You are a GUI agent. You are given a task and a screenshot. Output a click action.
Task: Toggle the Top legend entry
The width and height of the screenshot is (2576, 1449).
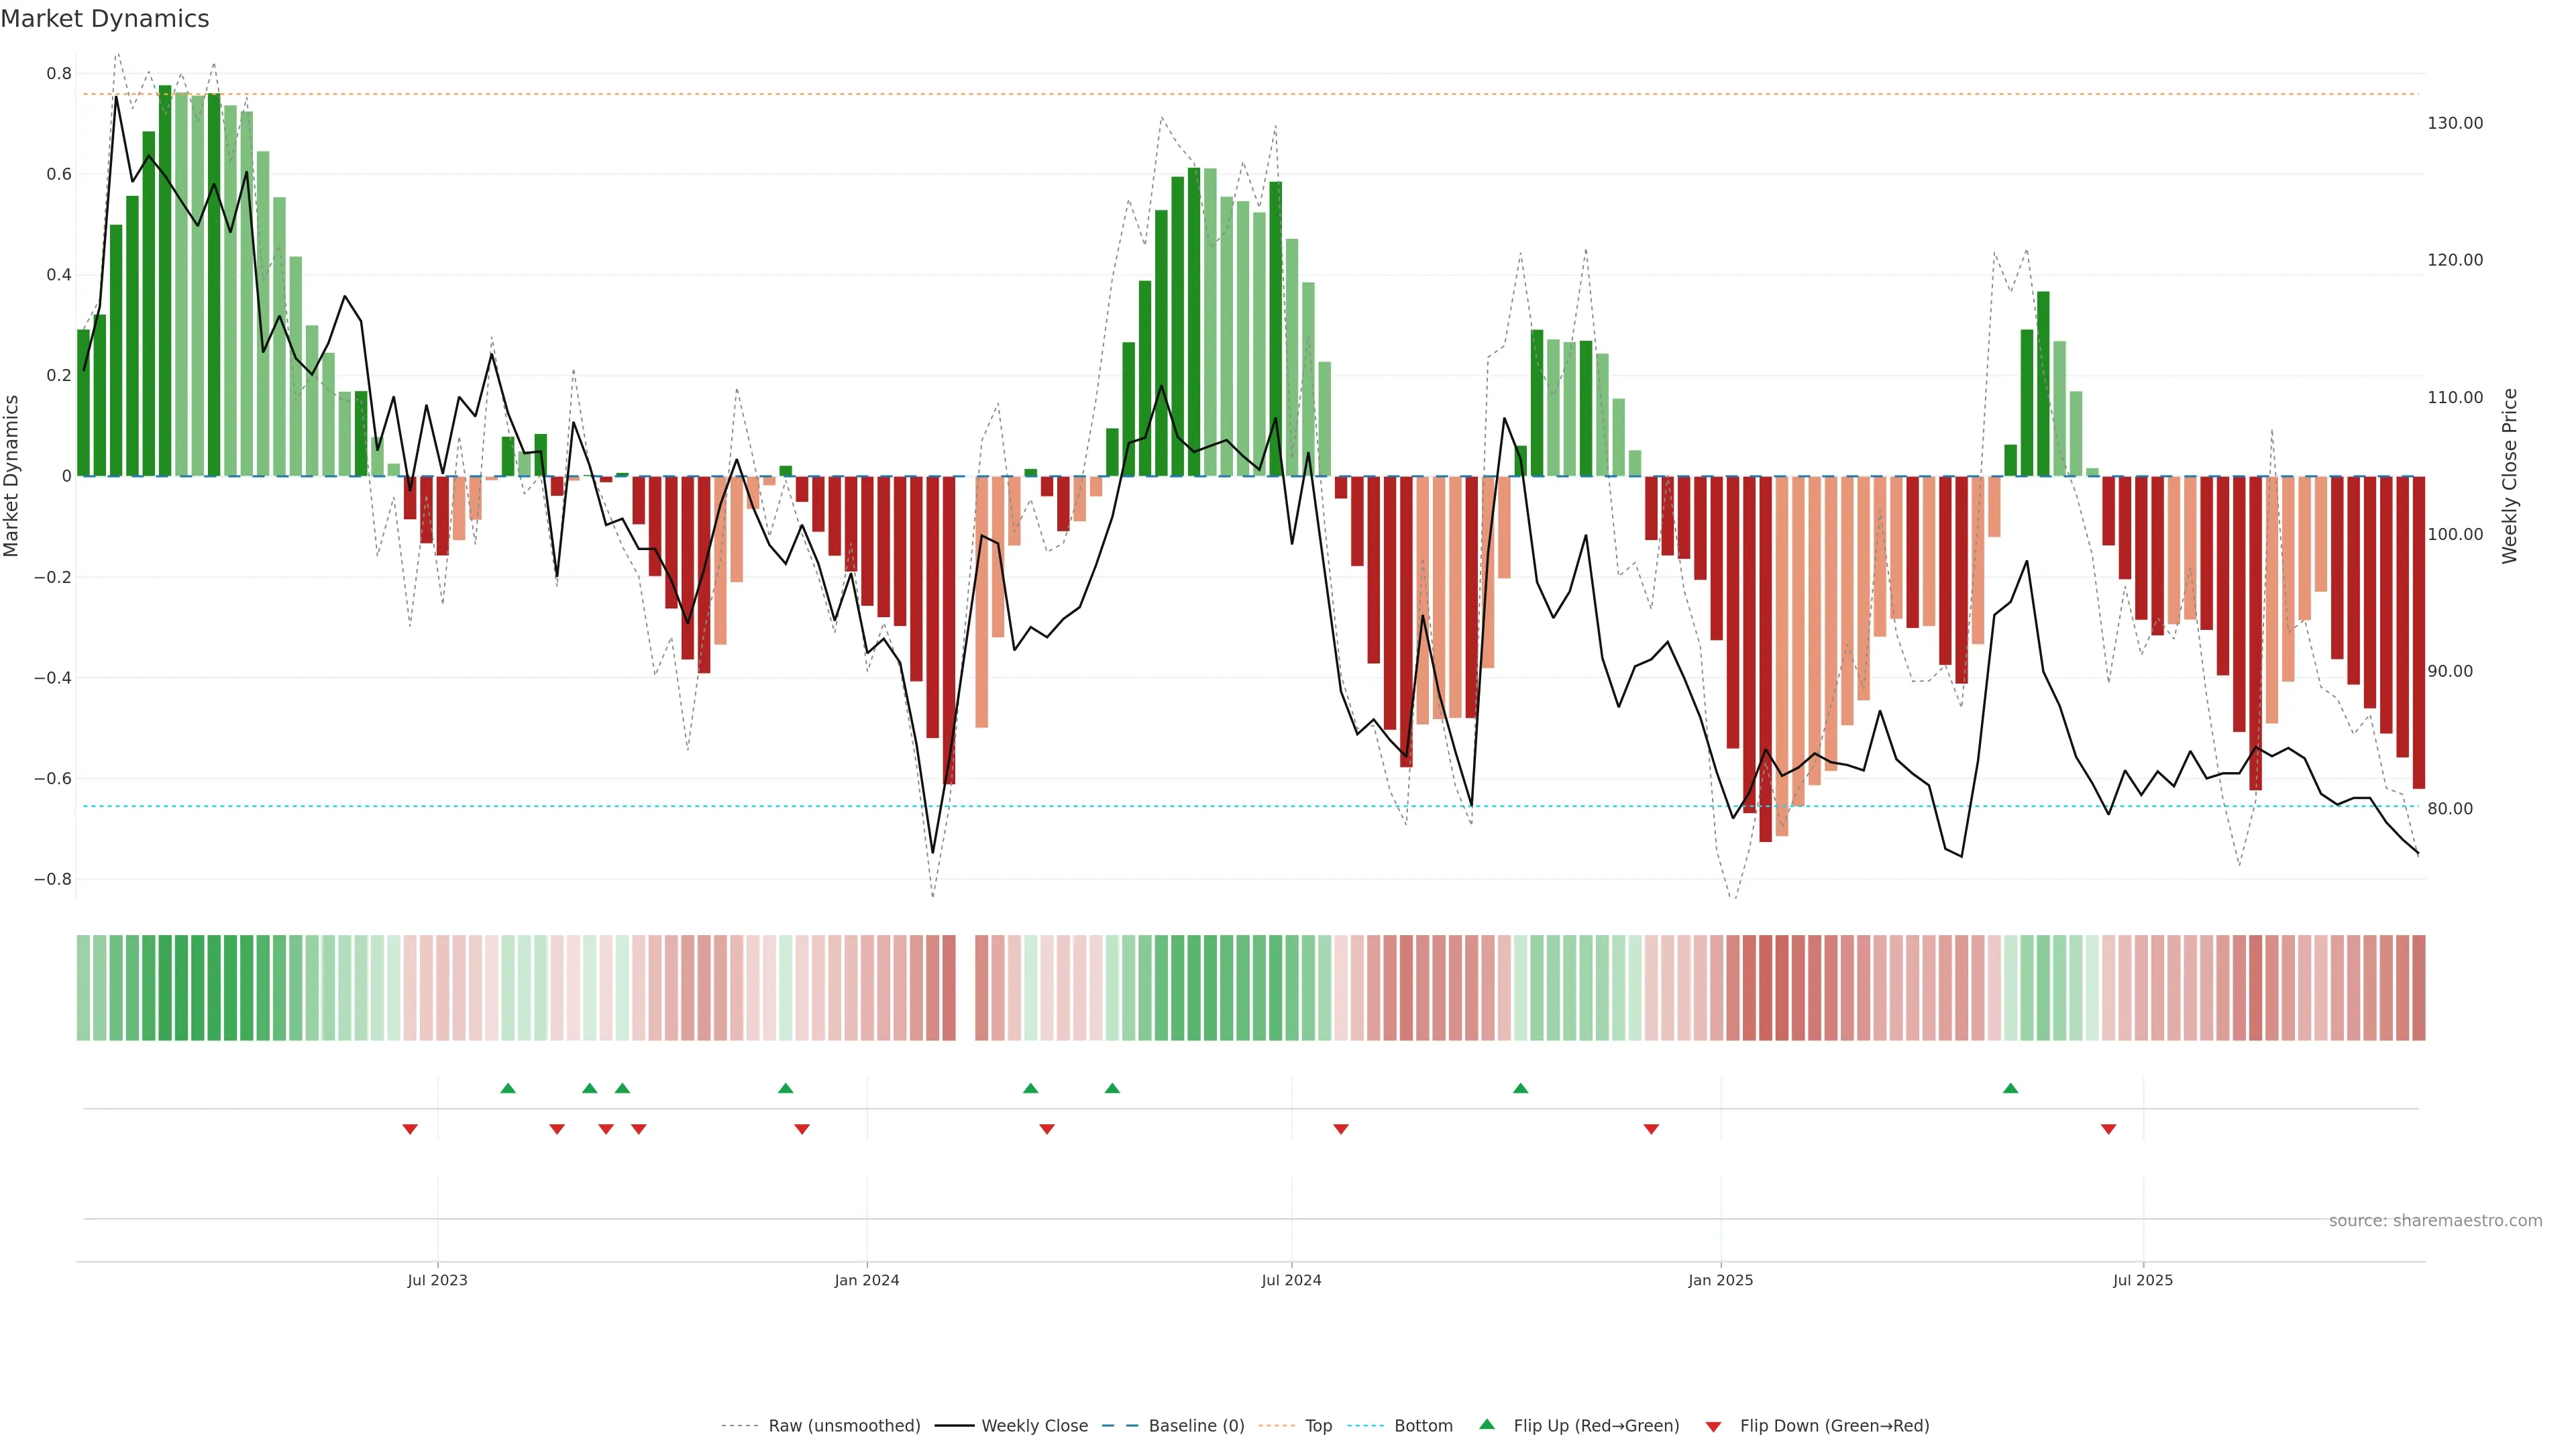(1318, 1425)
